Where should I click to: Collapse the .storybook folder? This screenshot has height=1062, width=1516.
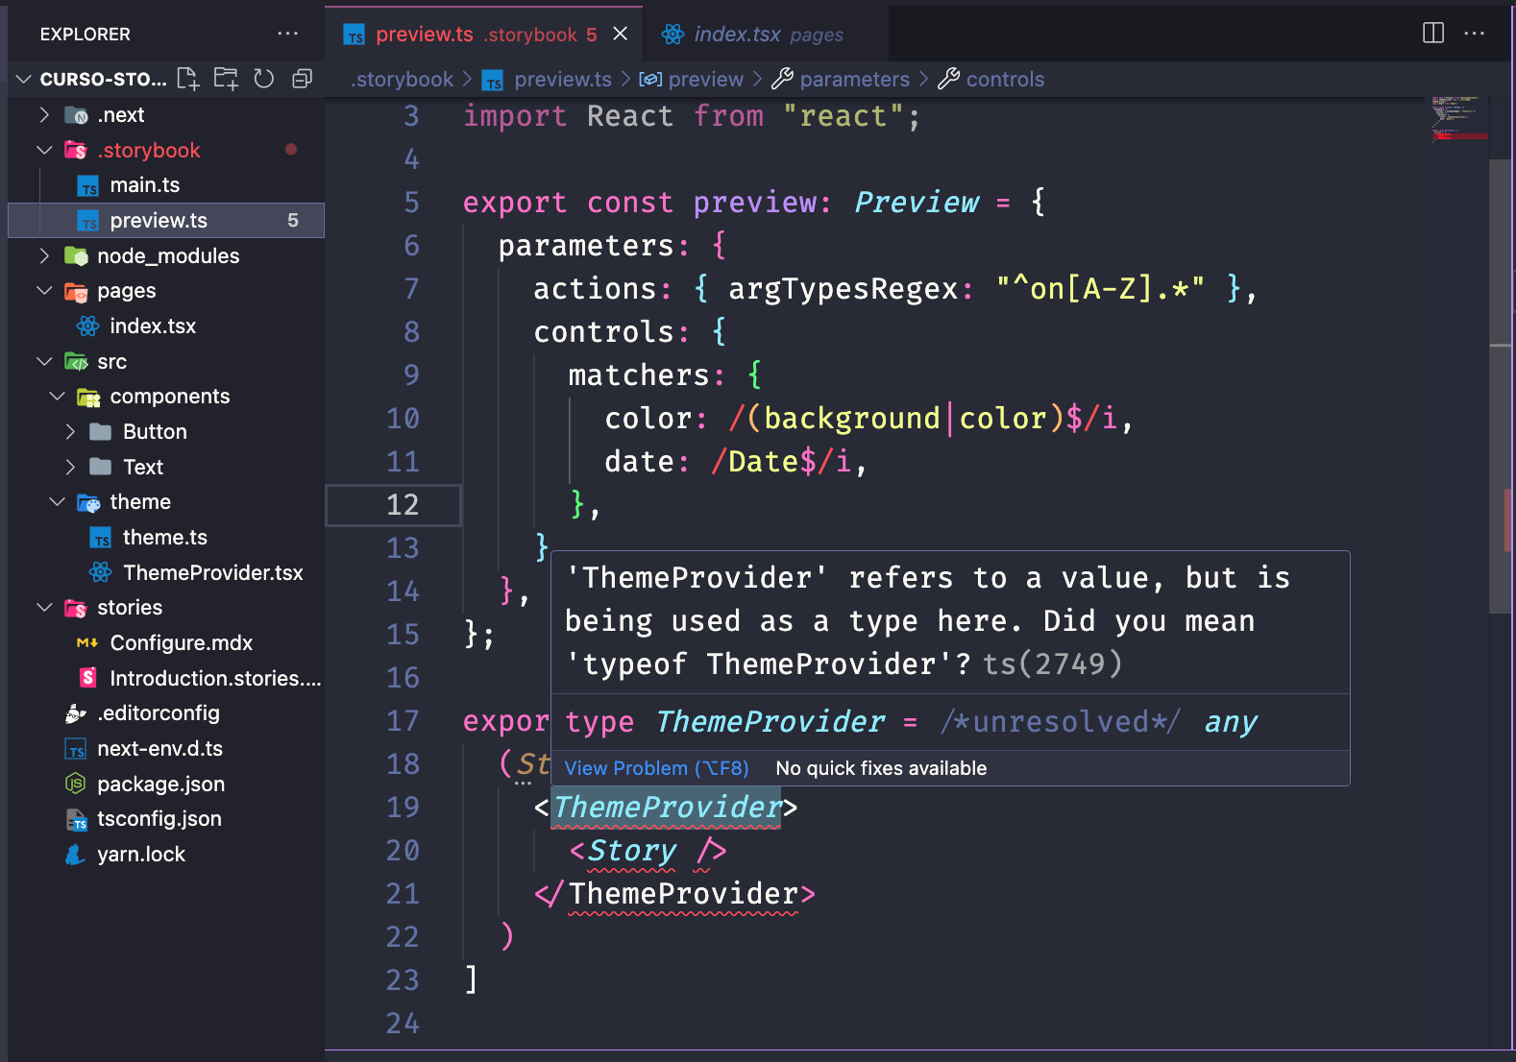(44, 151)
